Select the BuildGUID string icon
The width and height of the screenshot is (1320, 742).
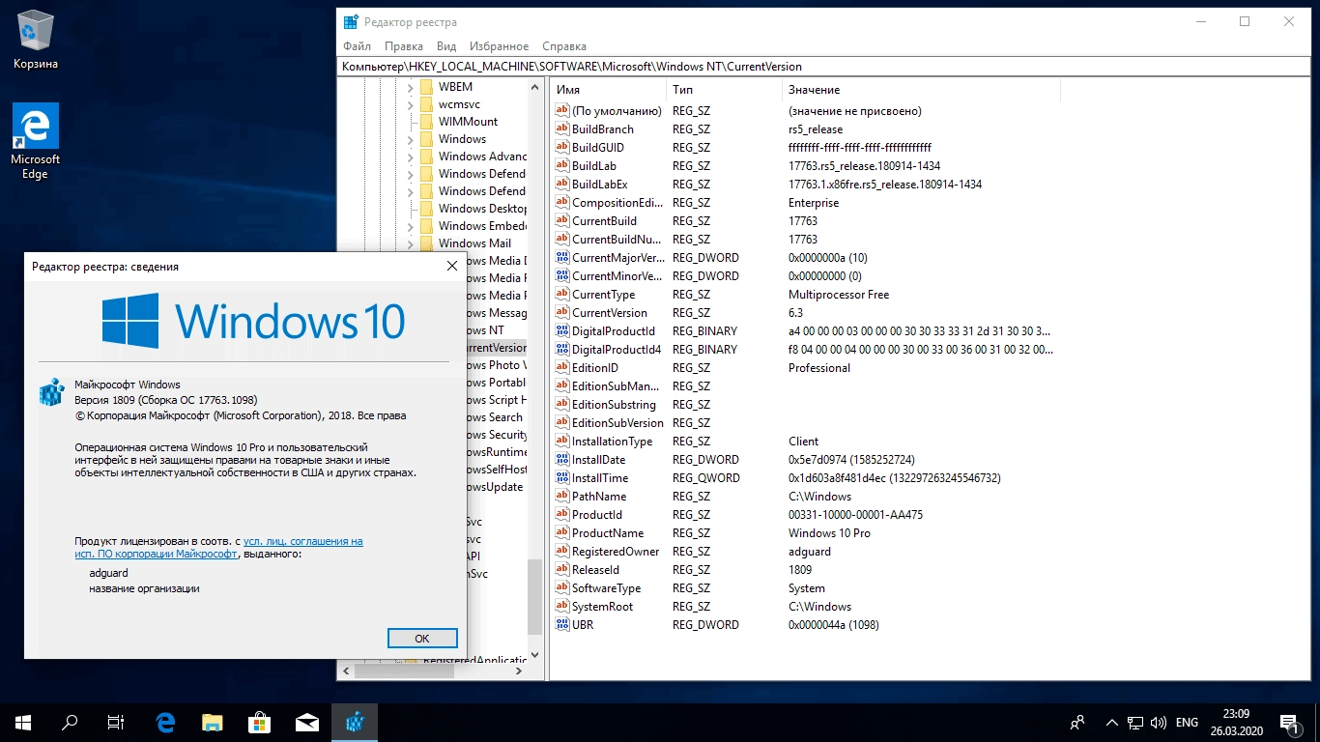(562, 148)
